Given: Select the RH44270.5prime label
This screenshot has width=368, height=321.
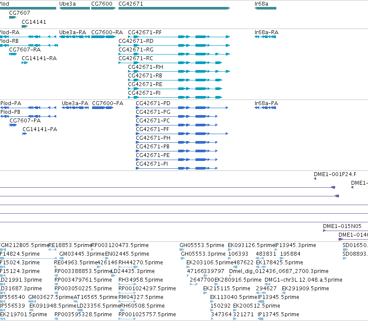Looking at the screenshot, I should click(141, 263).
